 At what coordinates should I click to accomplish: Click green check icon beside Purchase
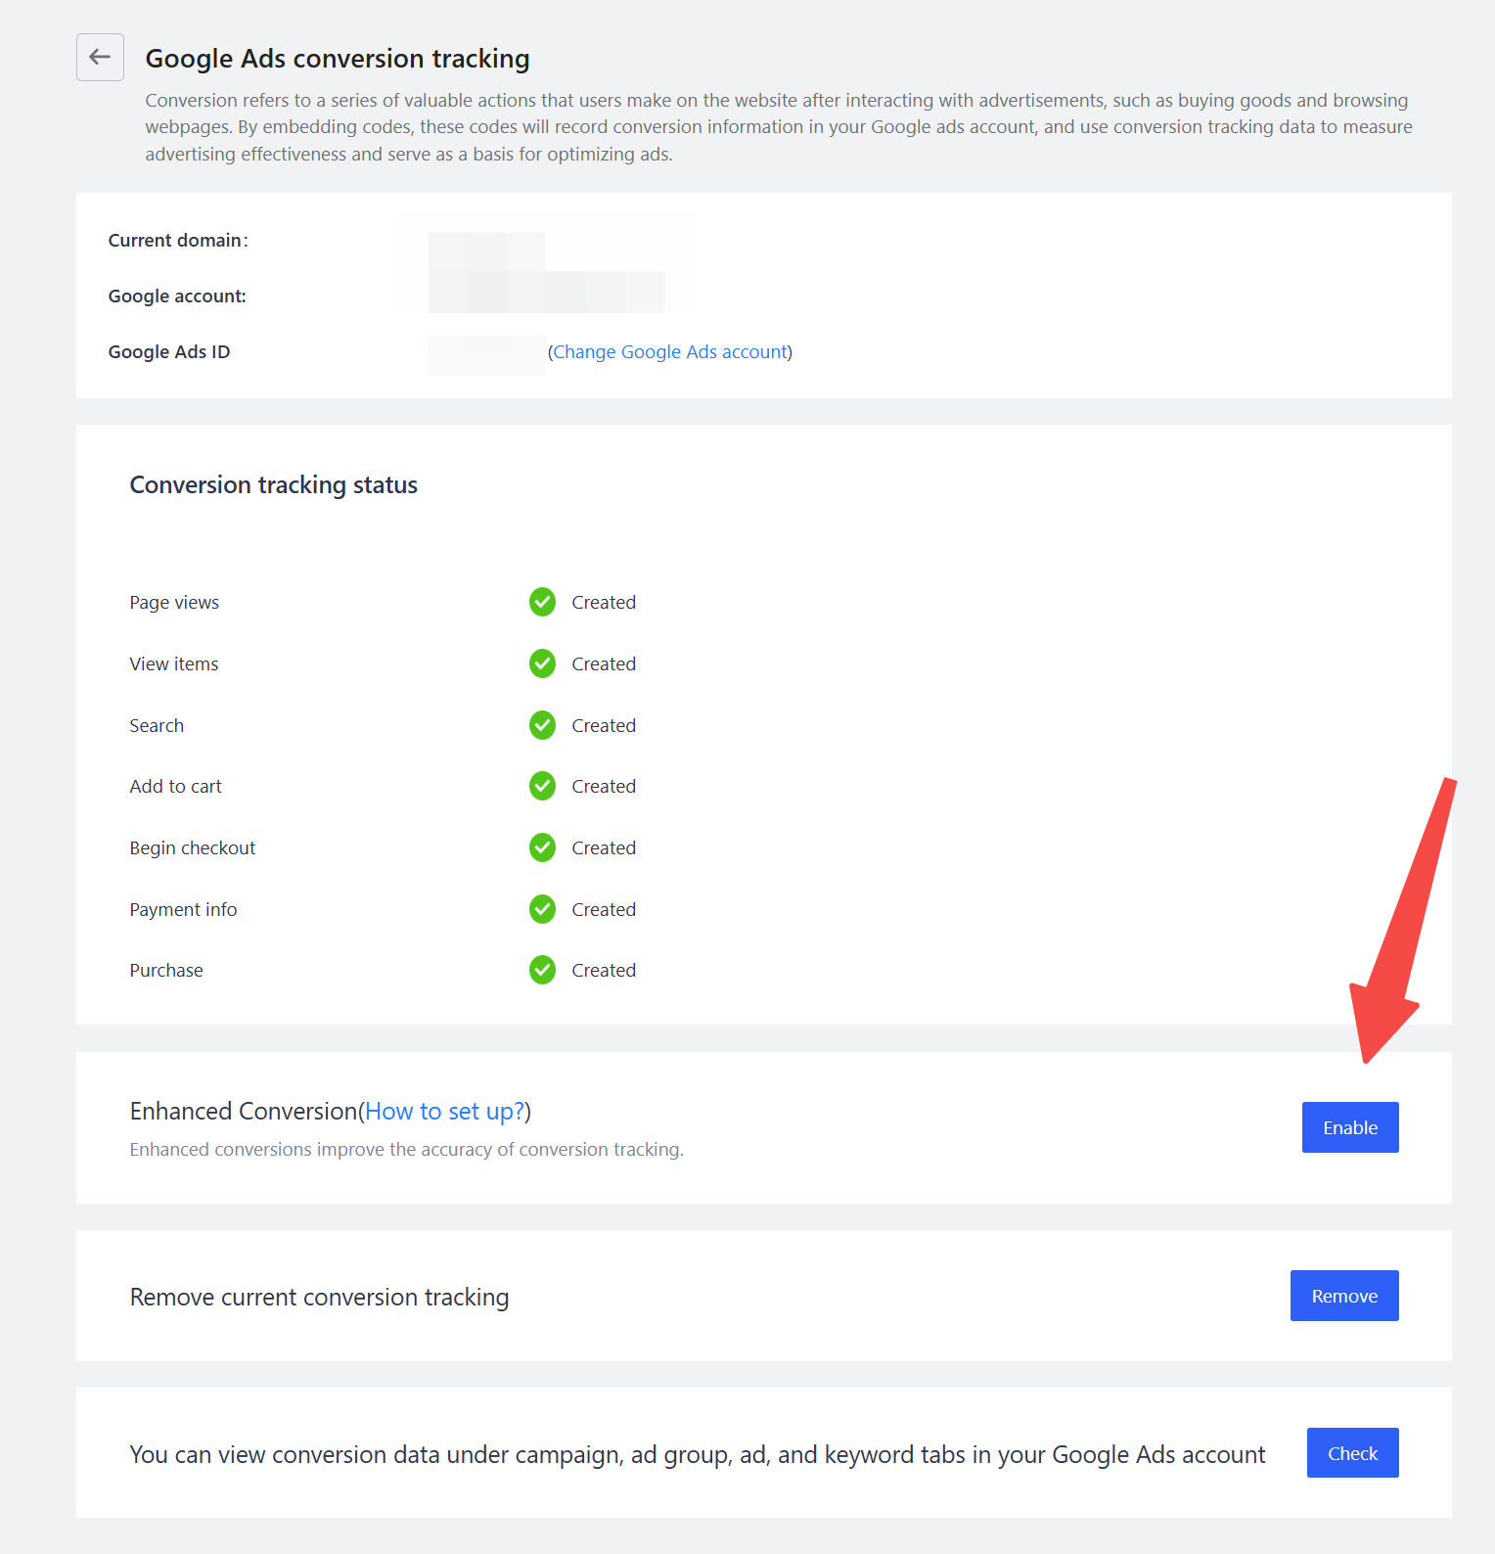pyautogui.click(x=542, y=970)
